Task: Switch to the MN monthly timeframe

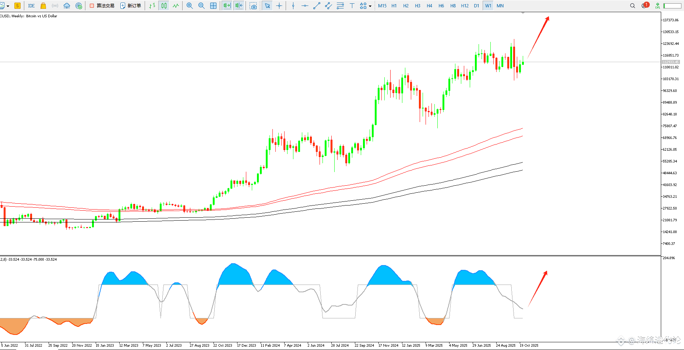Action: 500,6
